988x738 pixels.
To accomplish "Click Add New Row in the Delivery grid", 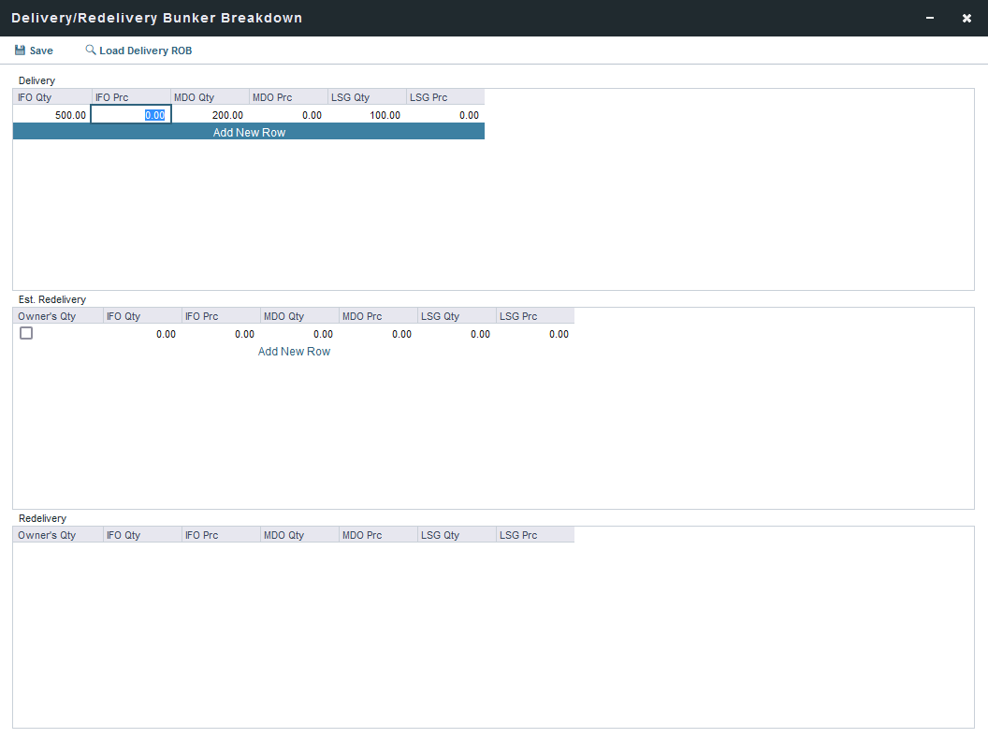I will (x=249, y=133).
